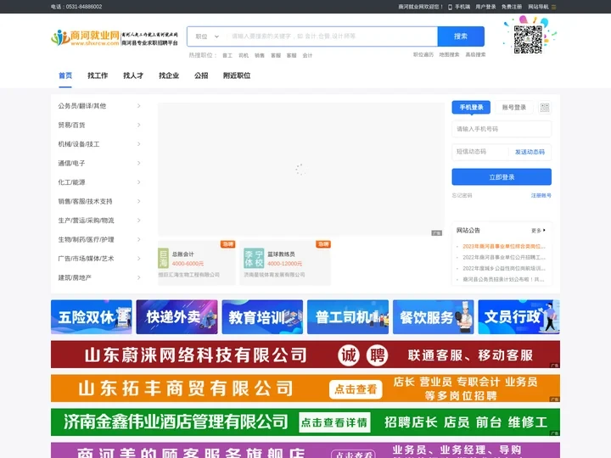This screenshot has width=611, height=458.
Task: Open 山东蔚涞网络科技有限公司 ad banner
Action: point(305,355)
